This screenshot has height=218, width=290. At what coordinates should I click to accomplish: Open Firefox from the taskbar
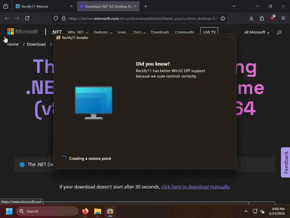[85, 211]
